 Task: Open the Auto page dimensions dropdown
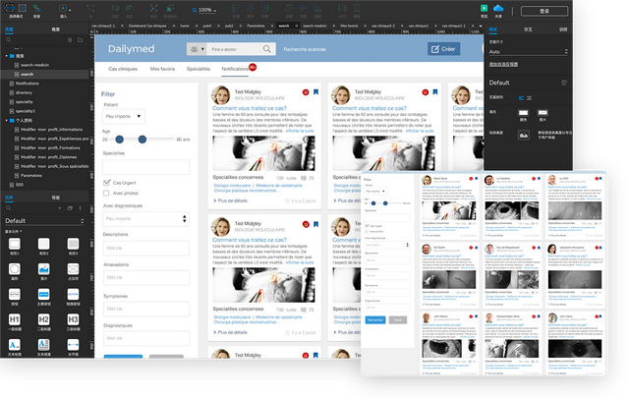(529, 52)
